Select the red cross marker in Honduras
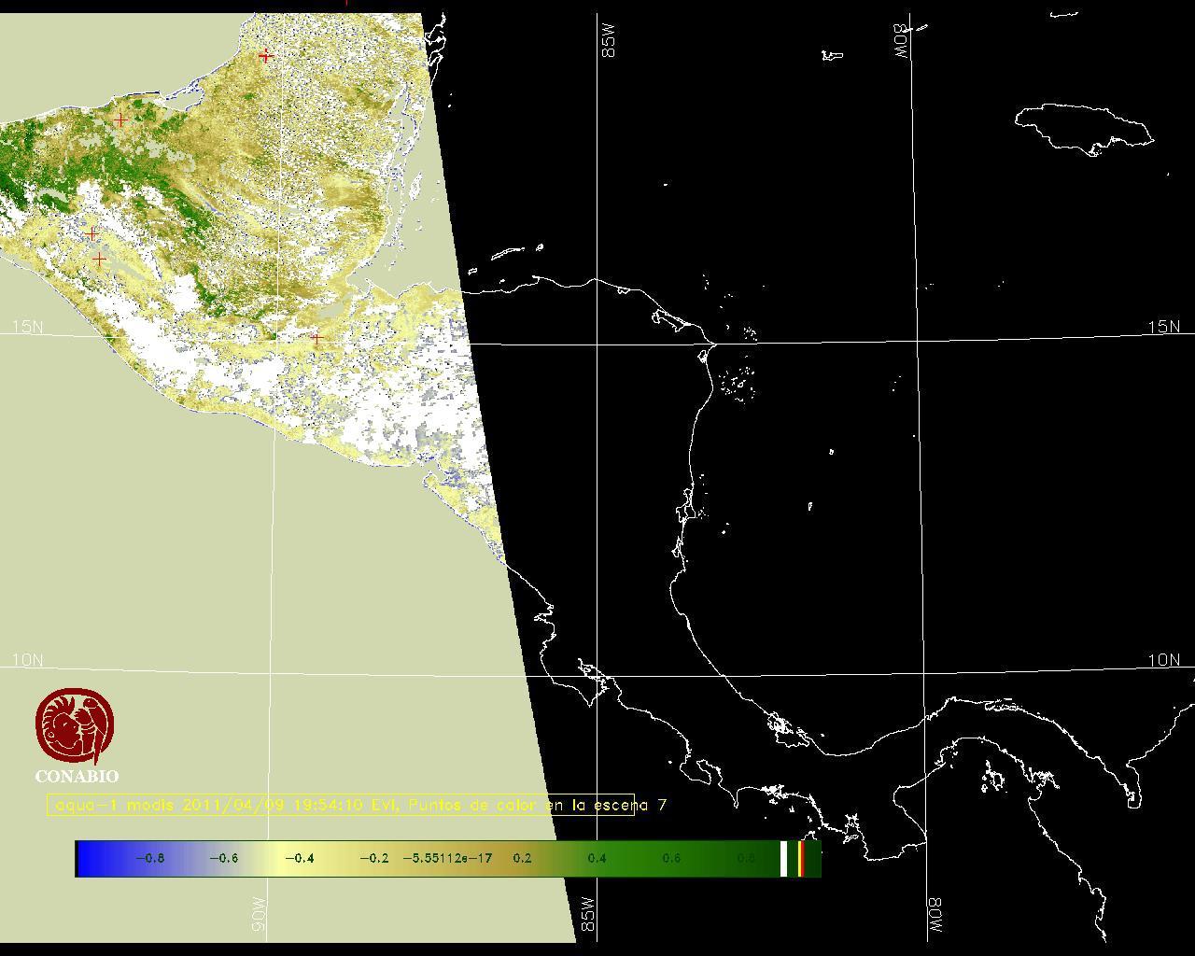This screenshot has height=956, width=1195. [316, 338]
